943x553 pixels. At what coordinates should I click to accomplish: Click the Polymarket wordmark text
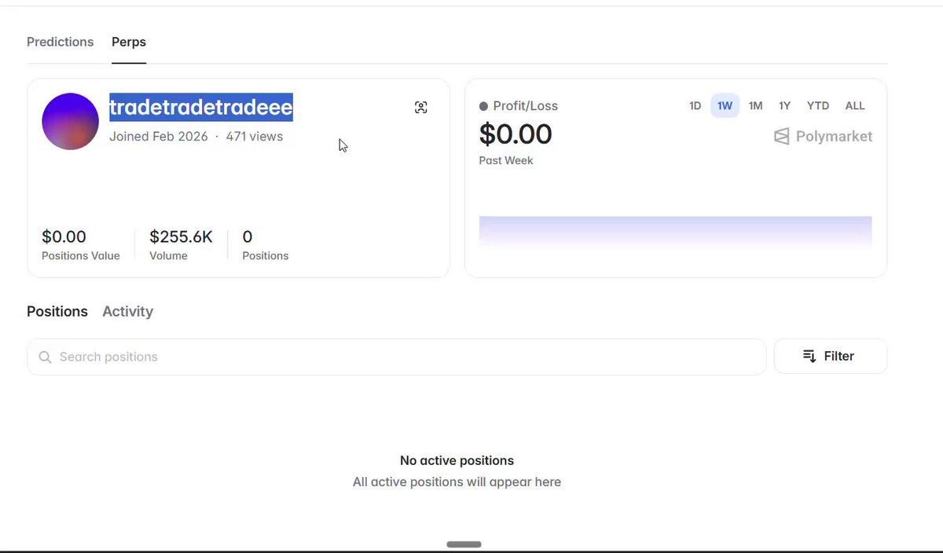tap(834, 137)
